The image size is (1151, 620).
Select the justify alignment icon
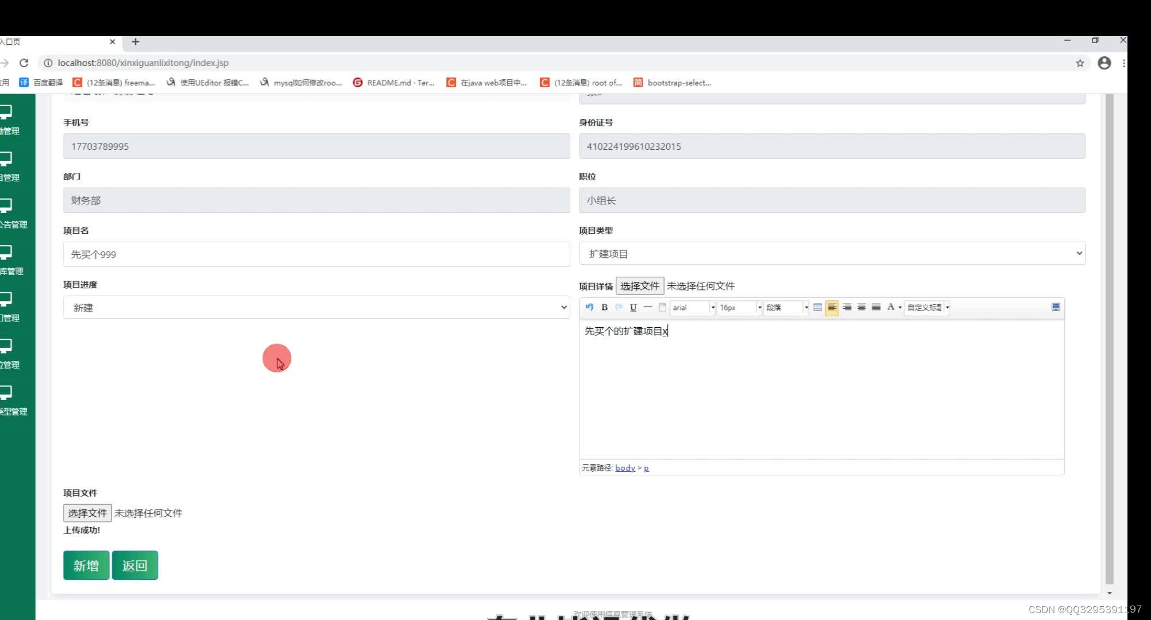click(876, 307)
